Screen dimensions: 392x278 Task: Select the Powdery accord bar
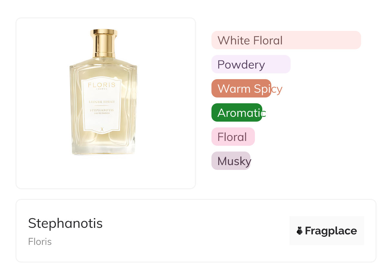(251, 64)
